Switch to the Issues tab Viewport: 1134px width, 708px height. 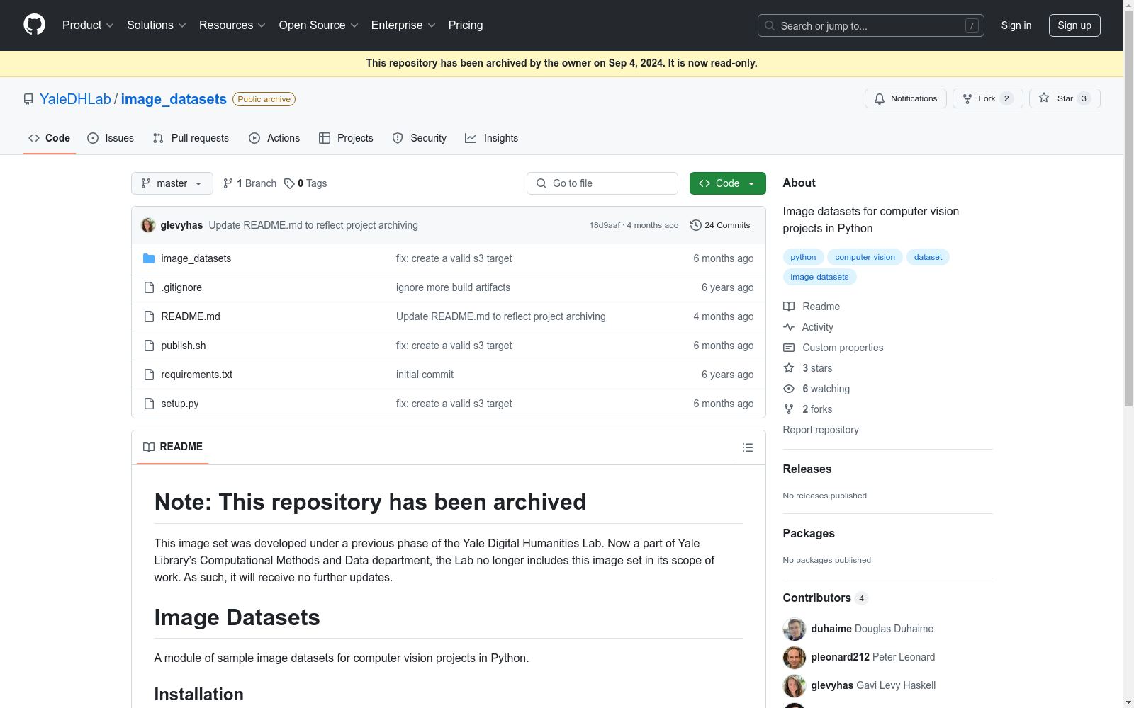click(111, 138)
